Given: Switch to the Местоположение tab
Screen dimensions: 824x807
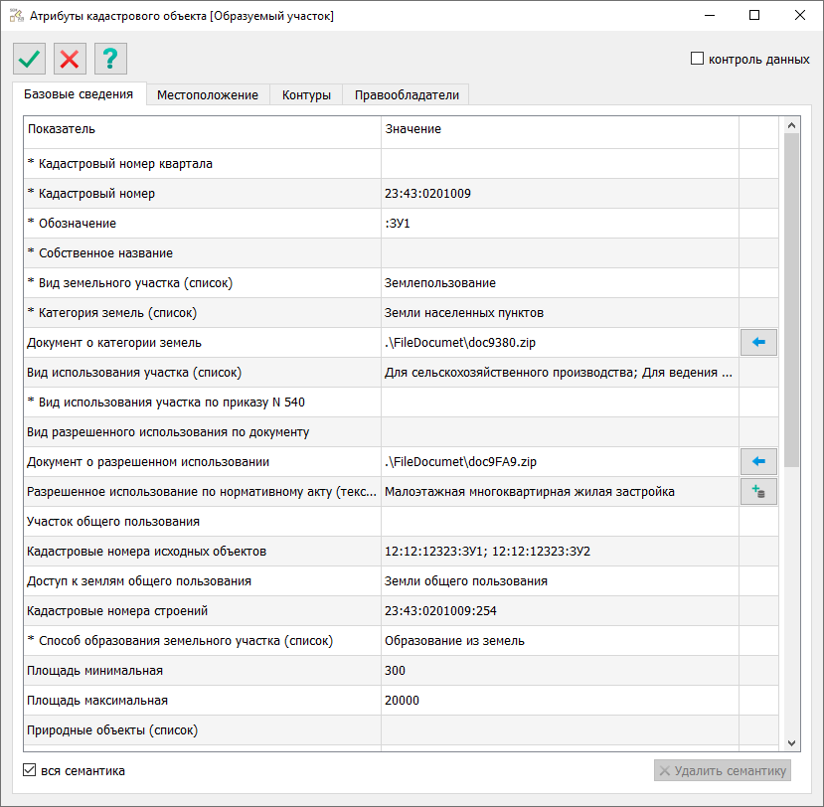Looking at the screenshot, I should click(x=208, y=94).
